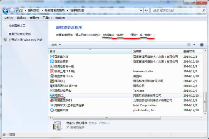The image size is (209, 139).
Task: Select the Tencent QQ penguin icon
Action: 52,81
